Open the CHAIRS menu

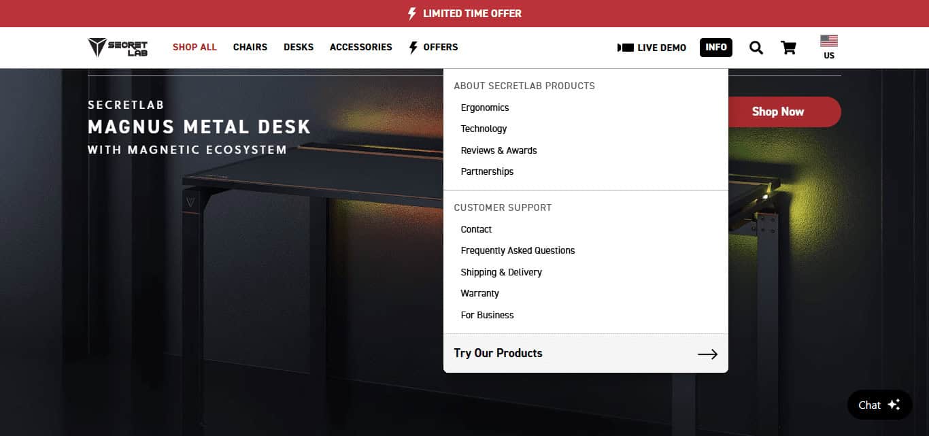pyautogui.click(x=250, y=47)
